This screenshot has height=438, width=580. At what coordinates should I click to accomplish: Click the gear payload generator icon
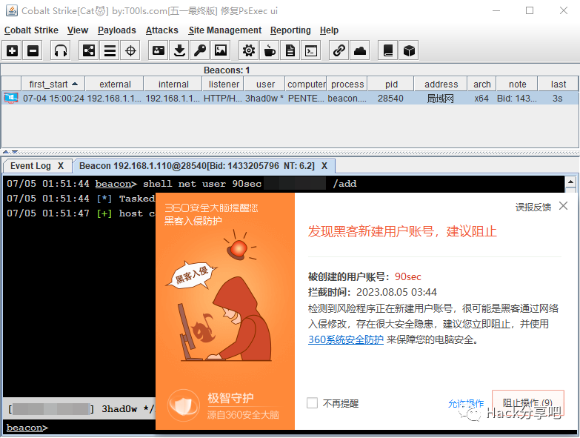point(249,50)
